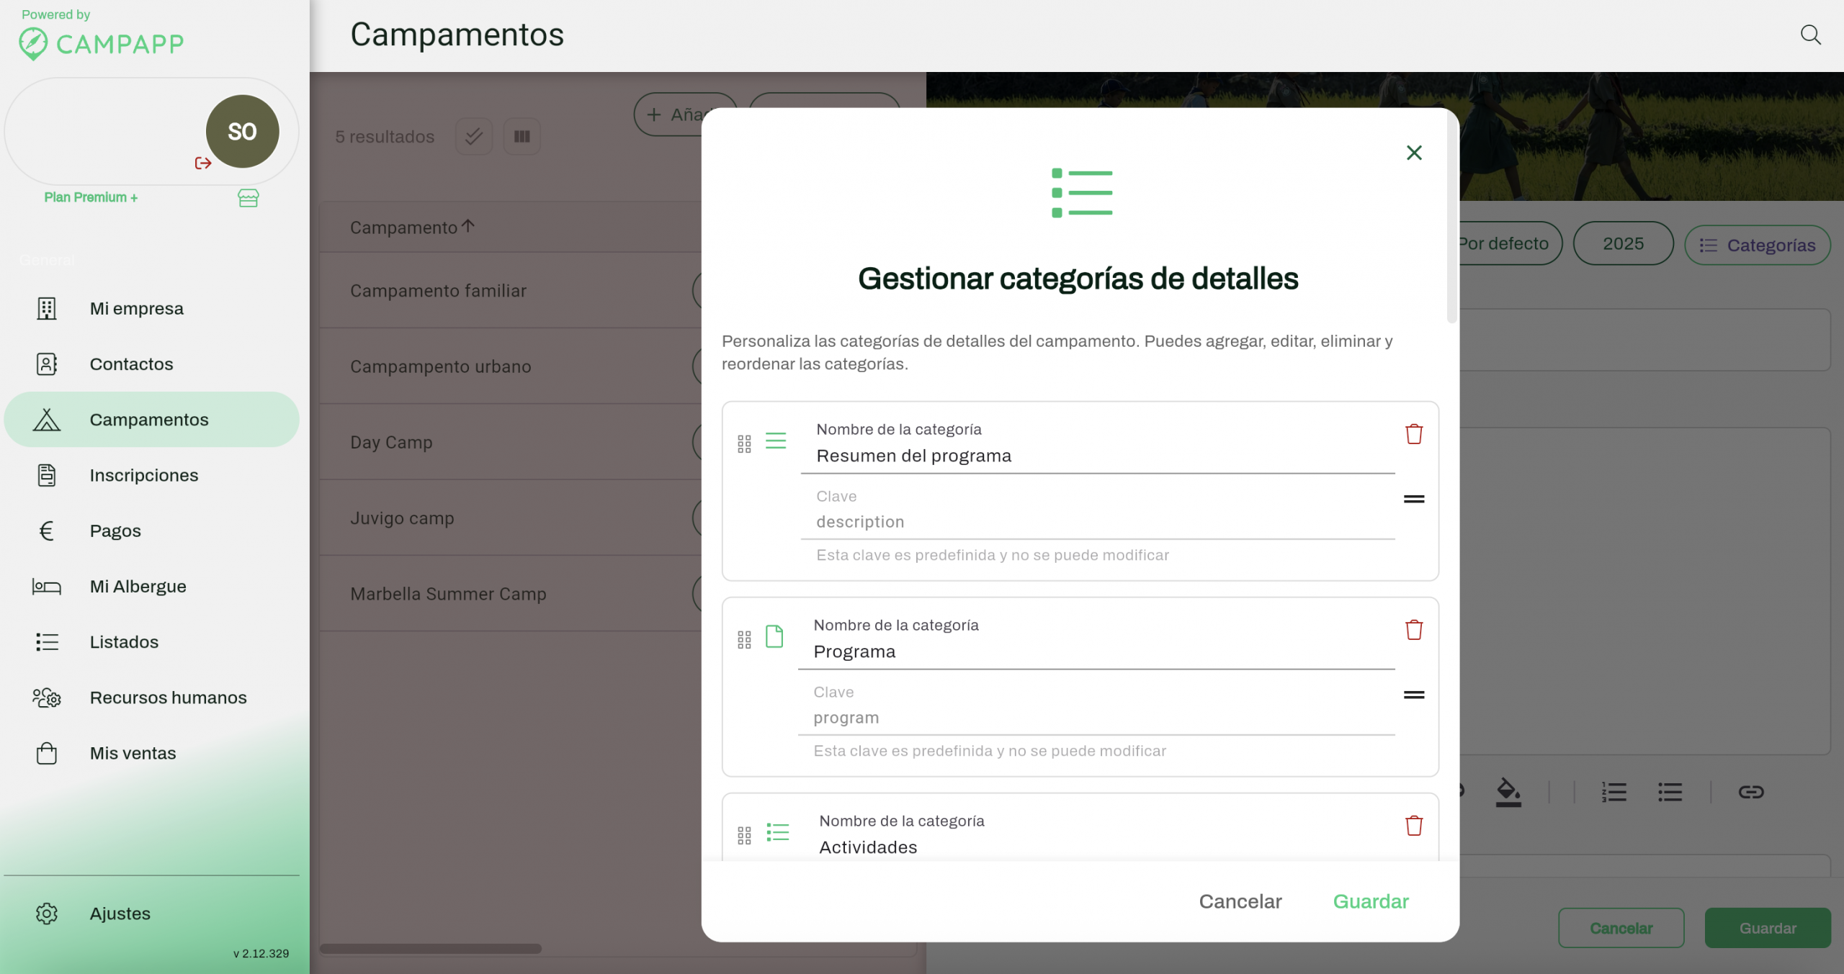Click trash icon for Actividades category
Image resolution: width=1844 pixels, height=974 pixels.
(1413, 826)
